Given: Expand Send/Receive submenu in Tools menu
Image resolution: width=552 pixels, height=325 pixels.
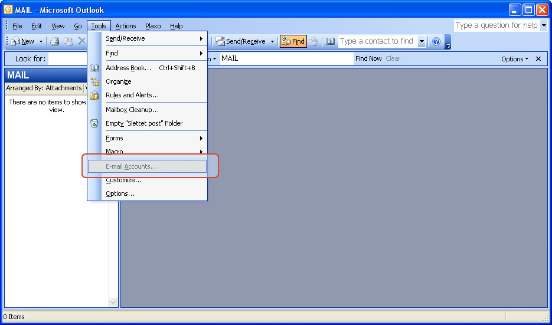Looking at the screenshot, I should (147, 38).
